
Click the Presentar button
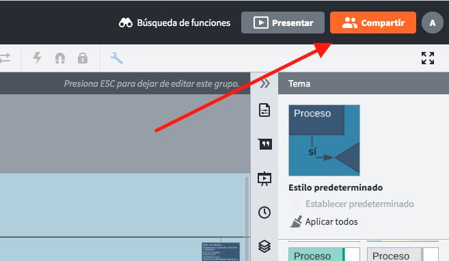point(283,23)
